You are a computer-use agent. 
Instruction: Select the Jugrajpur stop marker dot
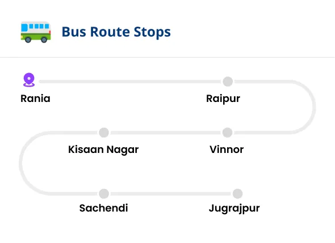(x=237, y=194)
